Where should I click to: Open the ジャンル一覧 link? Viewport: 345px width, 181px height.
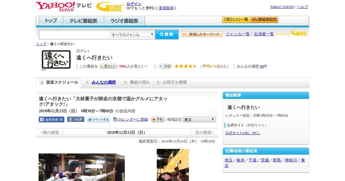click(x=238, y=34)
